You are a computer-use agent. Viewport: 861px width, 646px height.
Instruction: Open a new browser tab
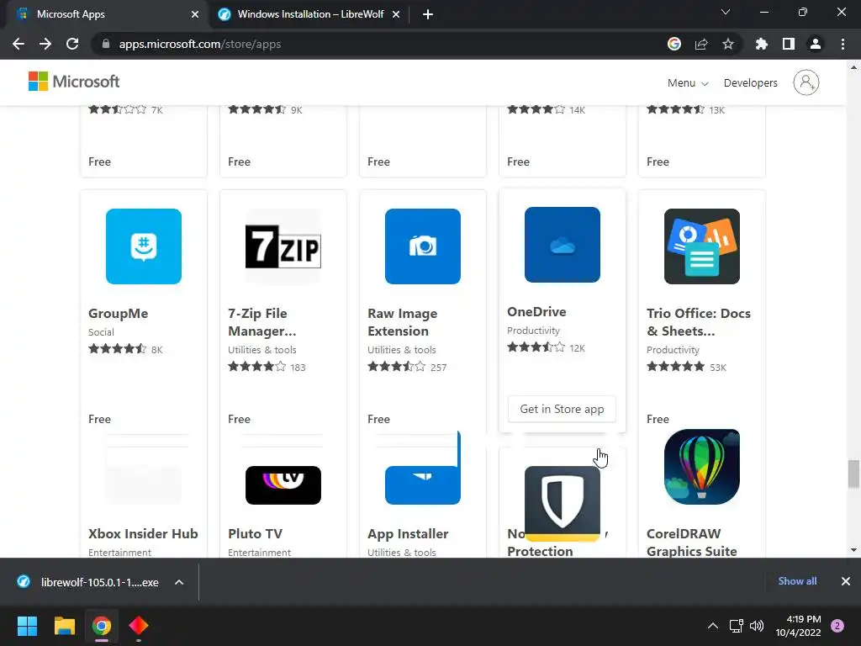[428, 14]
